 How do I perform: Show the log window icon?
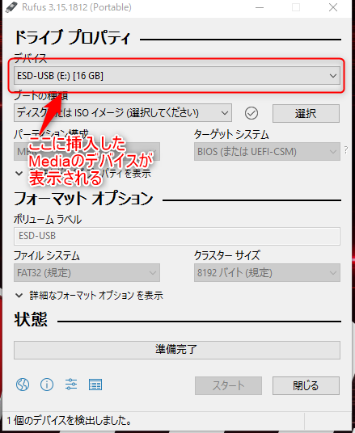(95, 385)
